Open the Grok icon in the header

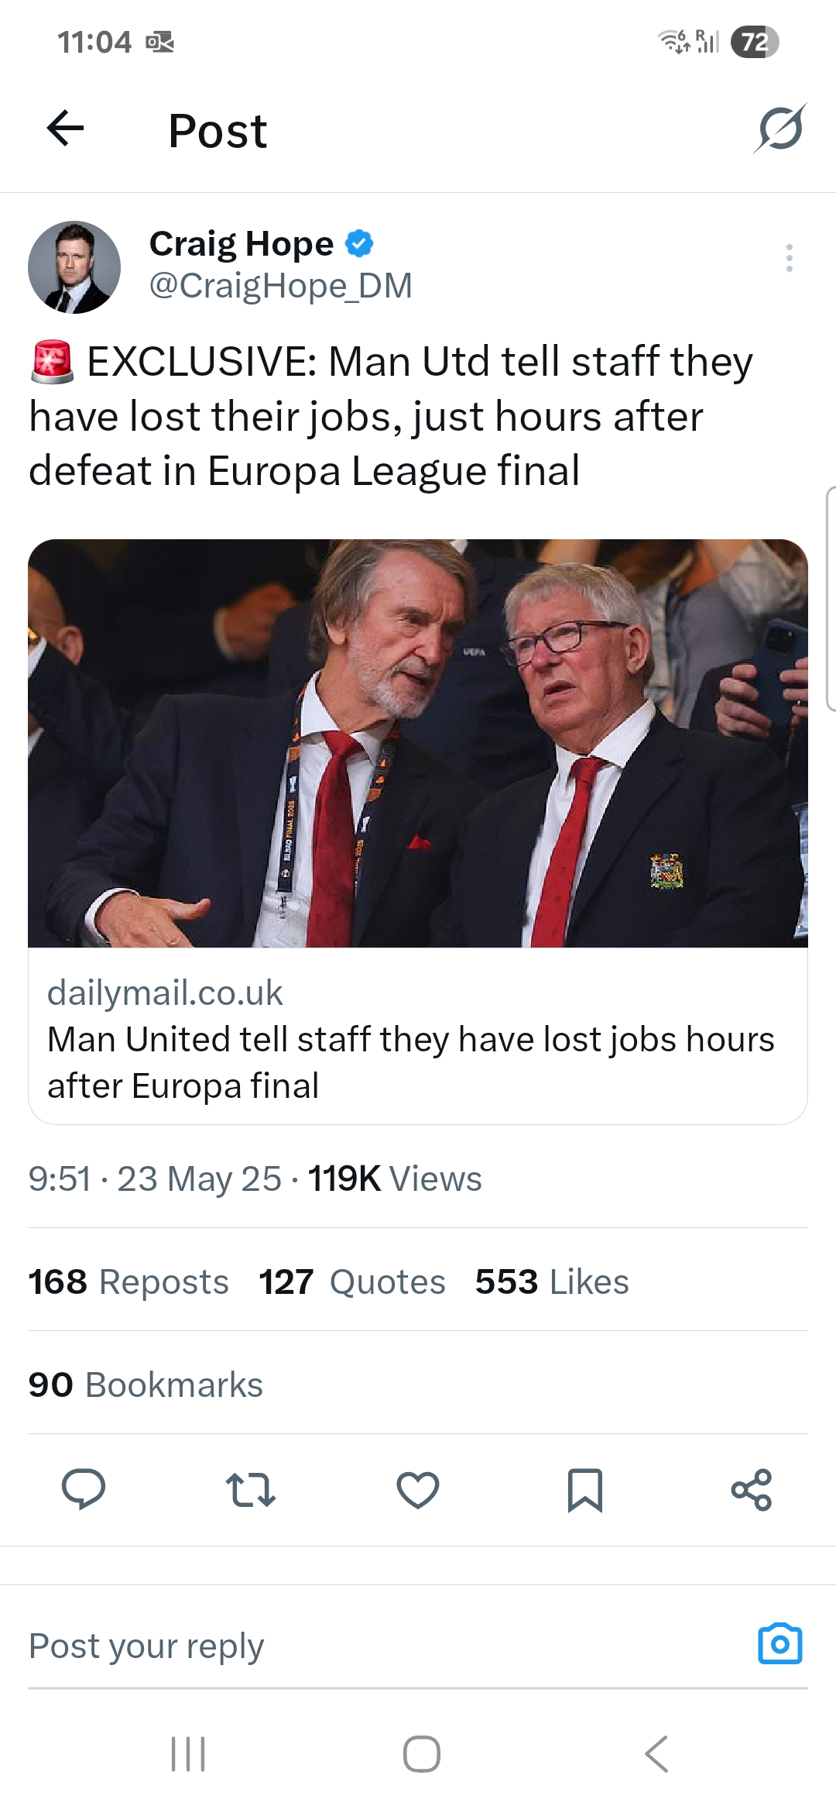[780, 129]
